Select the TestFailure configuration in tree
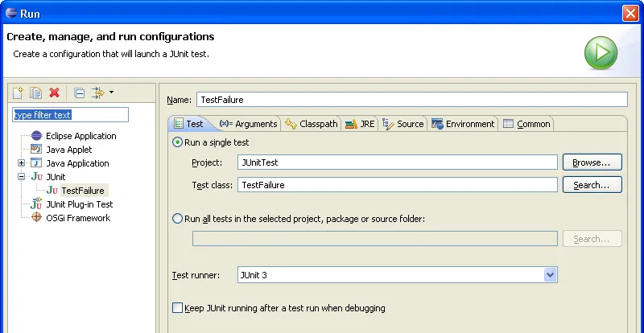The image size is (644, 333). coord(83,191)
